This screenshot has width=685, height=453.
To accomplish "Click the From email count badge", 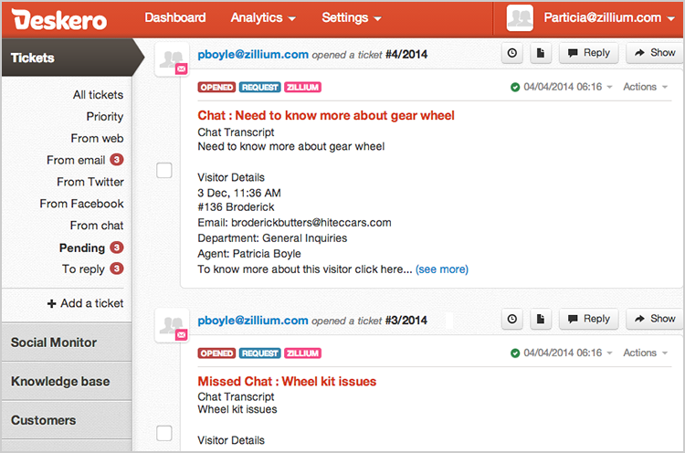I will click(117, 160).
